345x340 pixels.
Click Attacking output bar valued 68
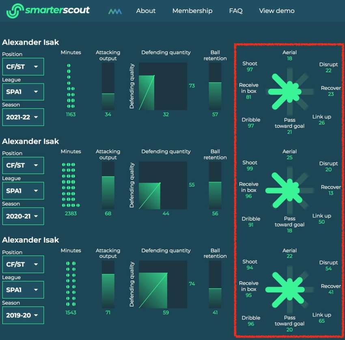(x=108, y=185)
